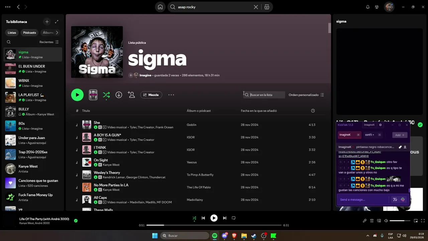Viewport: 428px width, 241px height.
Task: Open Canciones que te gustan in library
Action: tap(33, 183)
